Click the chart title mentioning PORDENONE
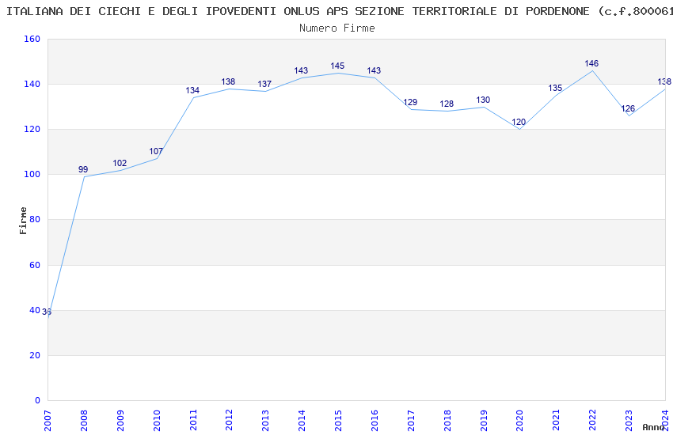The image size is (673, 435). point(339,11)
